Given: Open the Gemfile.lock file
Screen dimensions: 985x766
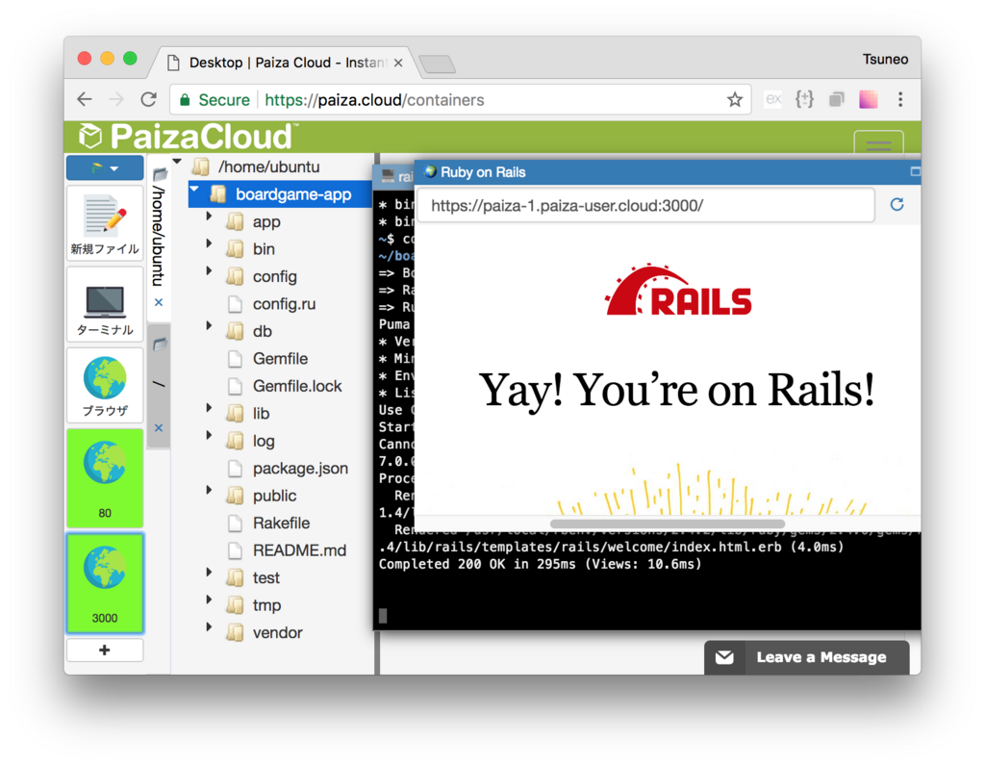Looking at the screenshot, I should pos(297,386).
